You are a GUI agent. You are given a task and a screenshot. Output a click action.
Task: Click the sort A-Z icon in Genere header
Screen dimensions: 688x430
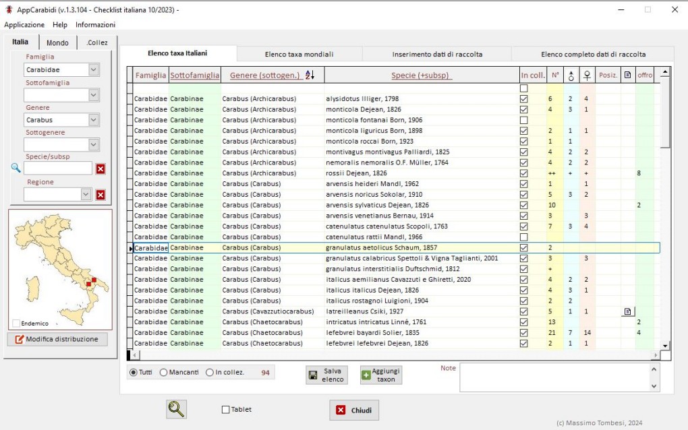point(310,75)
